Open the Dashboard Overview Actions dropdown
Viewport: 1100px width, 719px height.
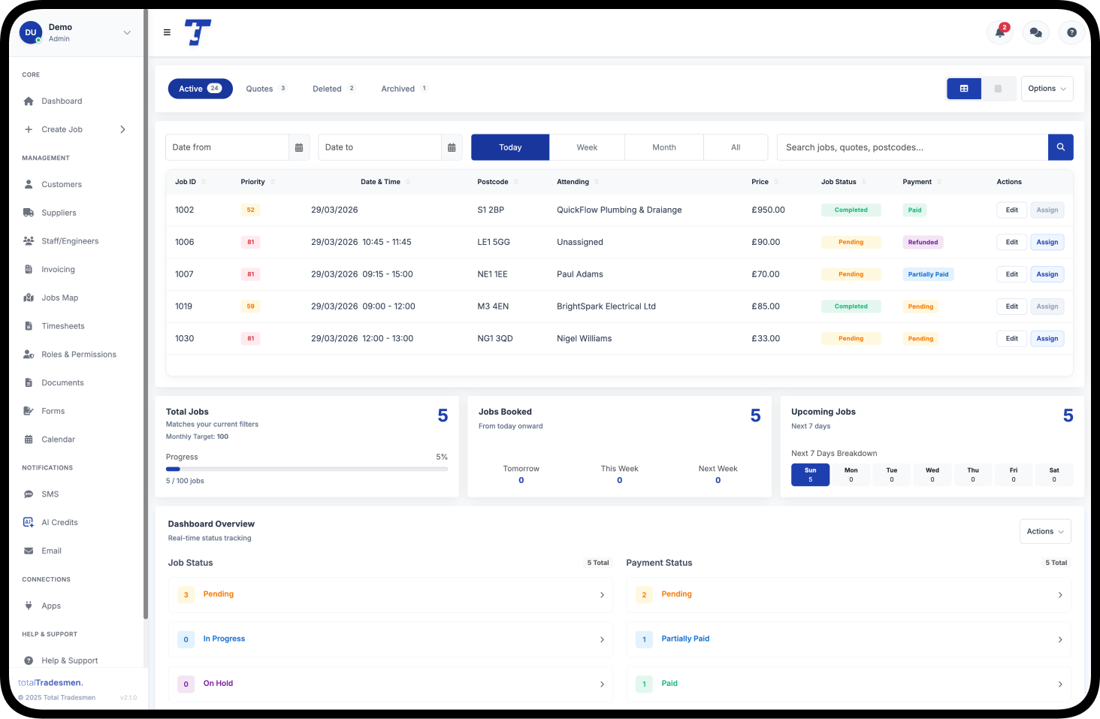click(x=1044, y=531)
